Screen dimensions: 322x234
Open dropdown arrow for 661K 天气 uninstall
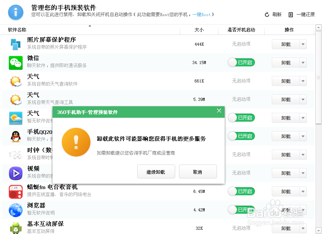[303, 81]
